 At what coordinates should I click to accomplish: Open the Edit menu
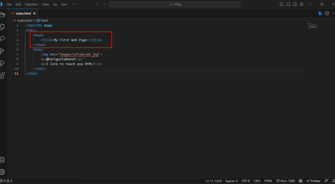pos(18,4)
